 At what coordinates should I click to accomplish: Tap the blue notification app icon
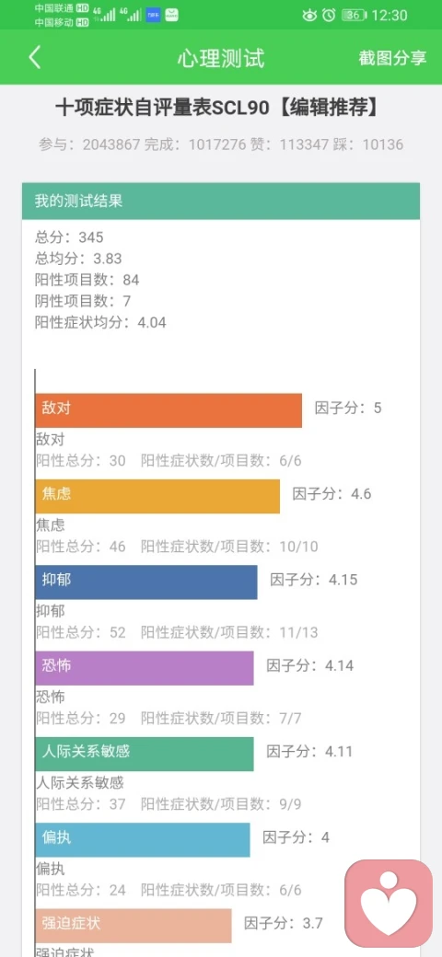pos(154,16)
